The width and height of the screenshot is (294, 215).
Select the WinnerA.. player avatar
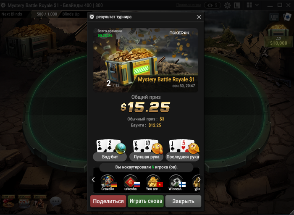click(176, 183)
